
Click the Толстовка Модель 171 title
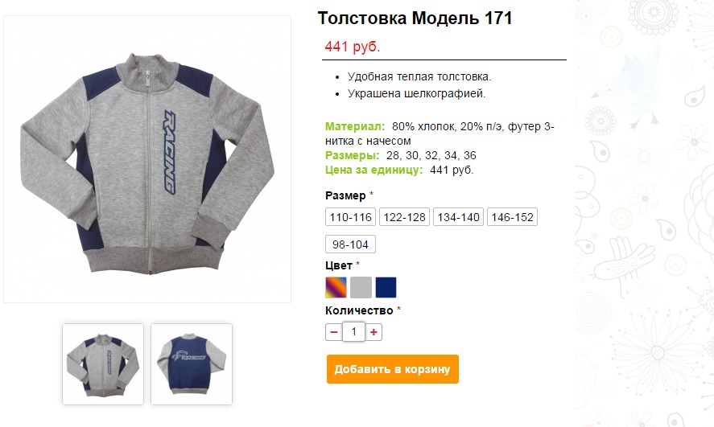click(x=415, y=18)
